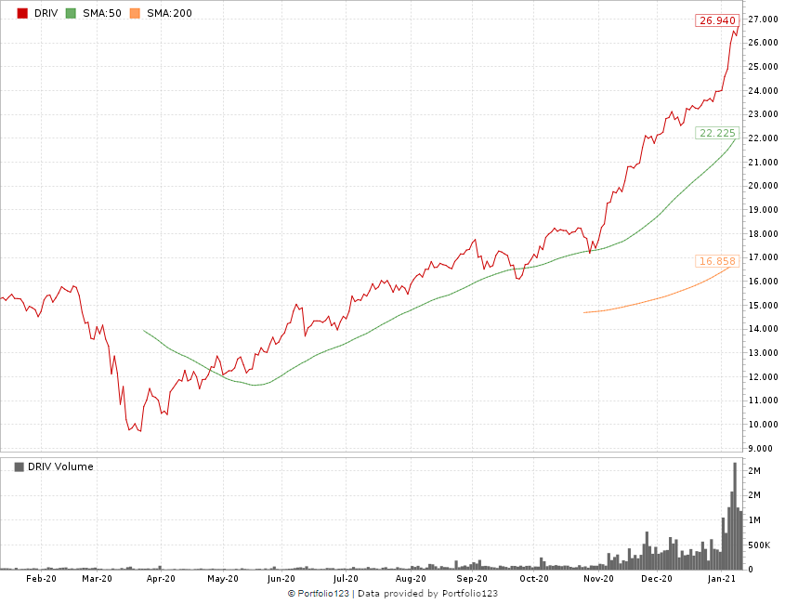Click the 9.000 price axis label
Viewport: 785px width, 604px height.
tap(762, 448)
